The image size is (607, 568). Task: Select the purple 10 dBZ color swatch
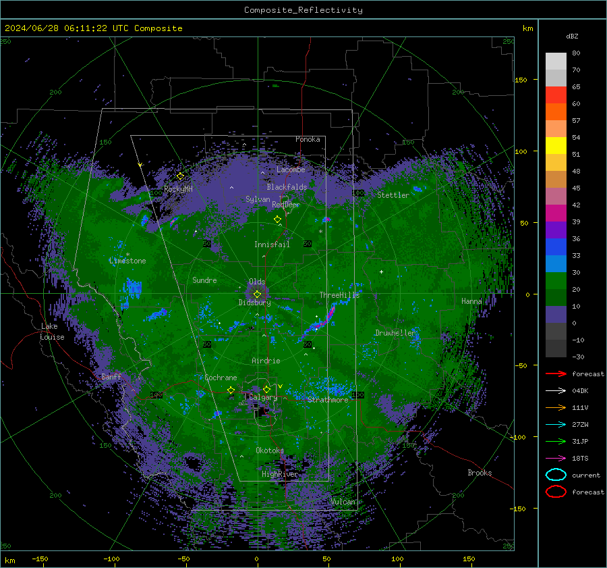(556, 315)
